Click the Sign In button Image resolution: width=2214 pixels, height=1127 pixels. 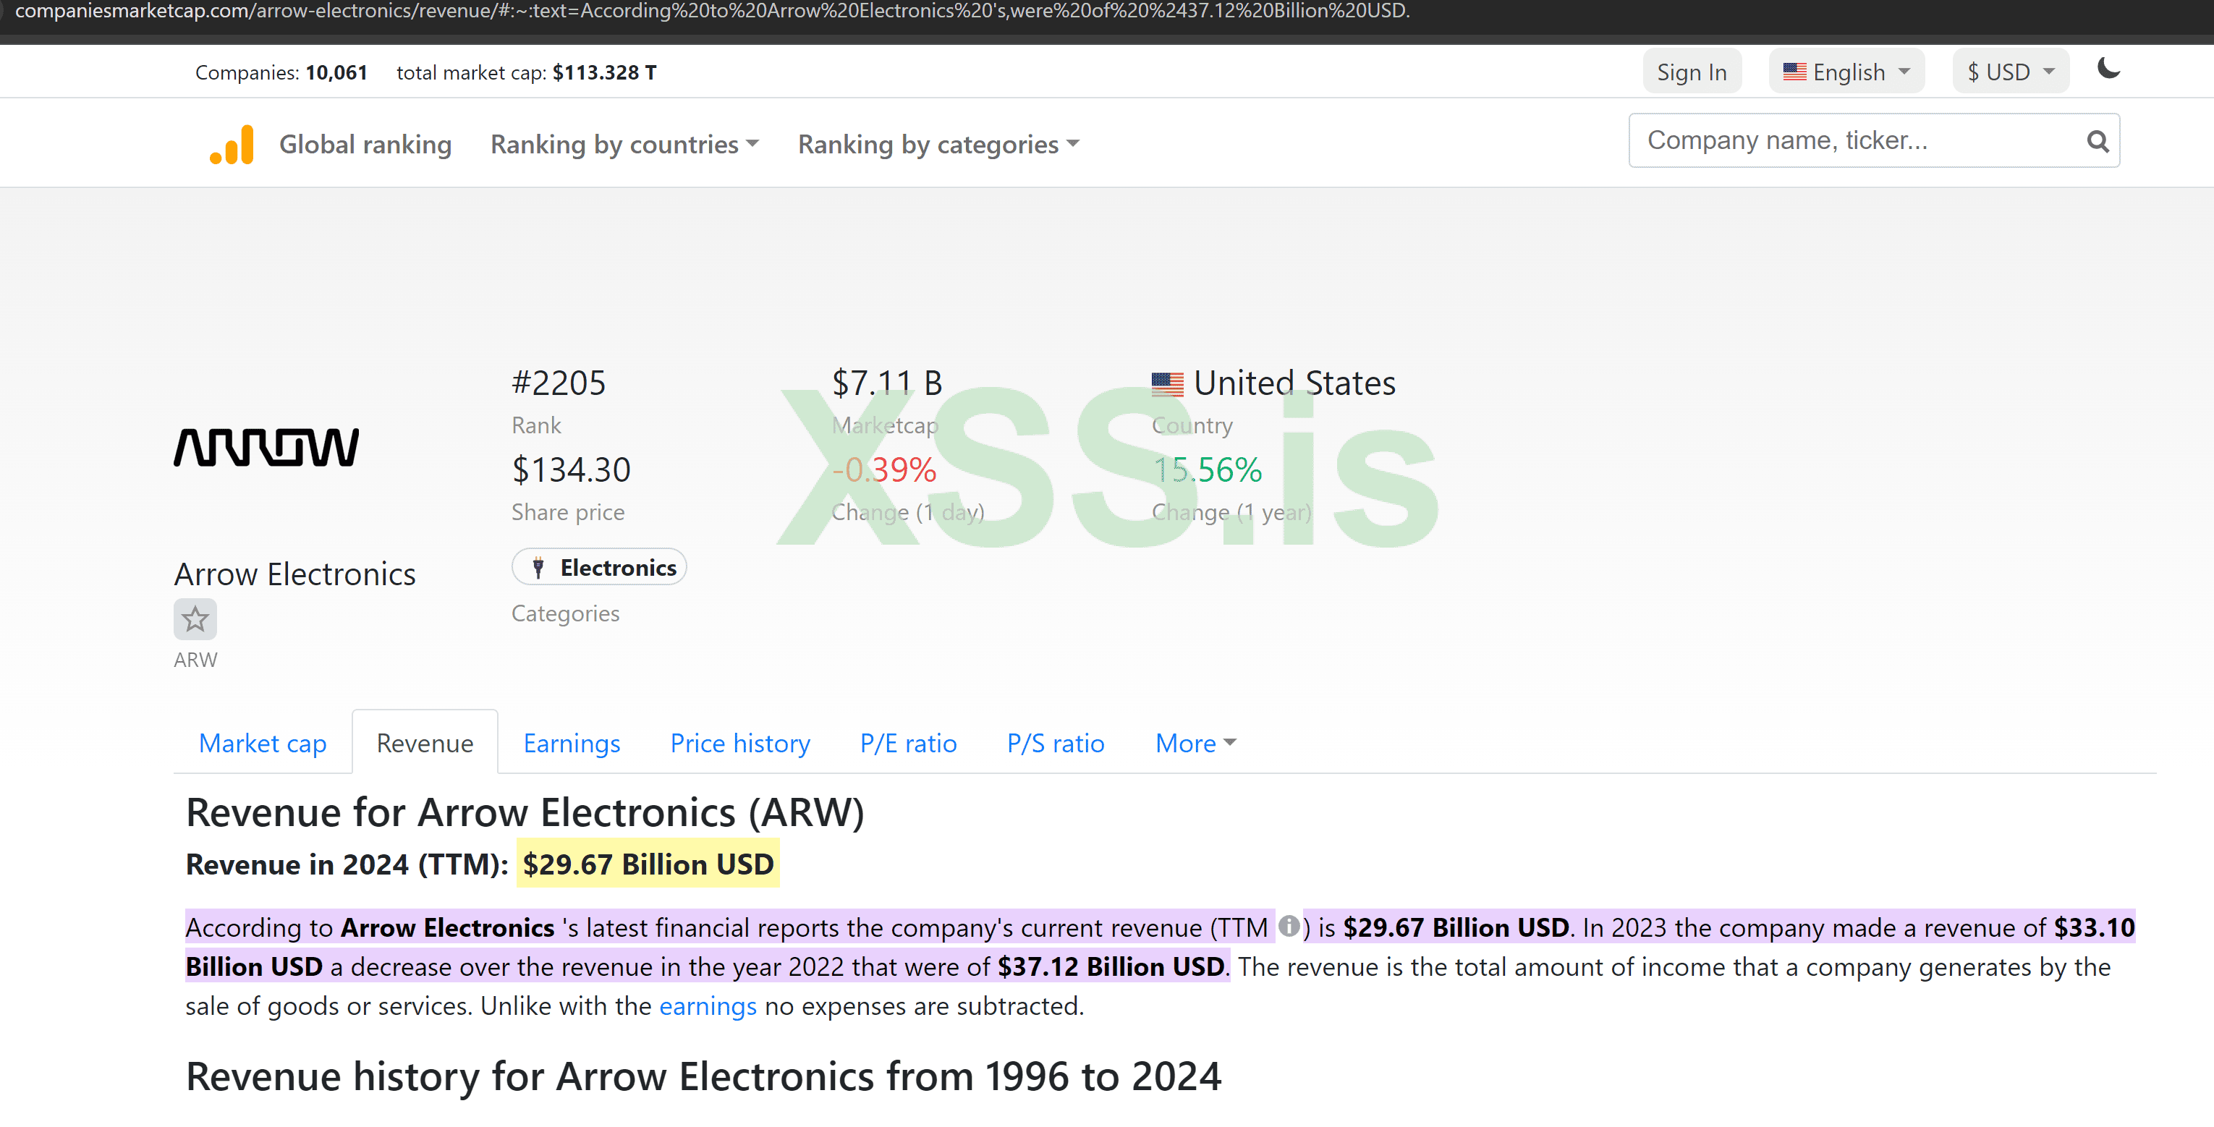[1691, 72]
